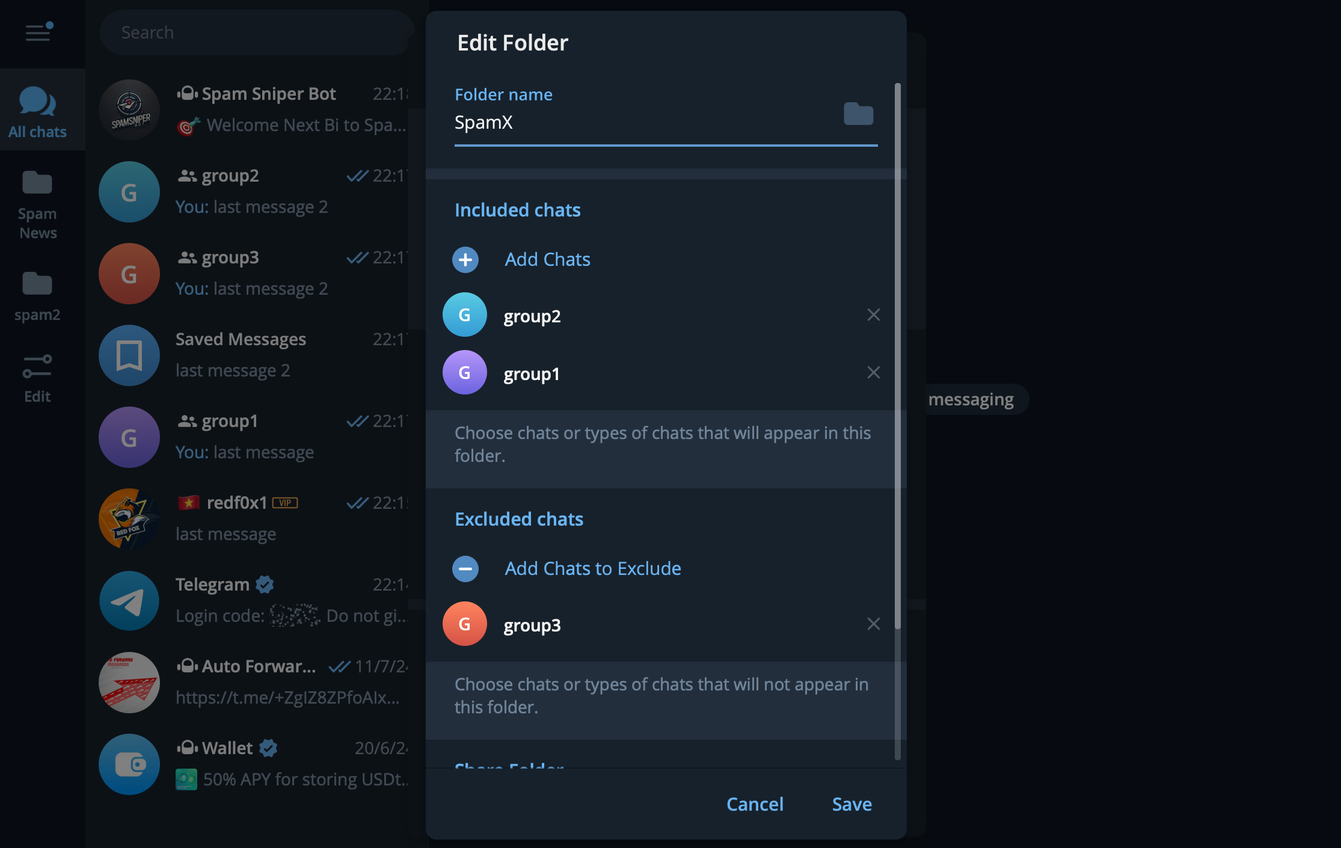The image size is (1341, 848).
Task: Remove group2 from included chats
Action: point(873,315)
